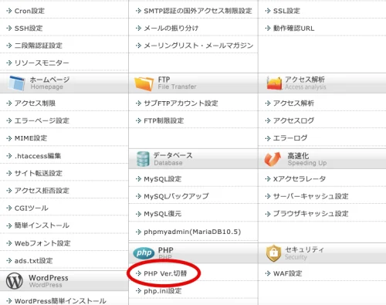Image resolution: width=386 pixels, height=305 pixels.
Task: Open MySQL復元
Action: point(162,214)
